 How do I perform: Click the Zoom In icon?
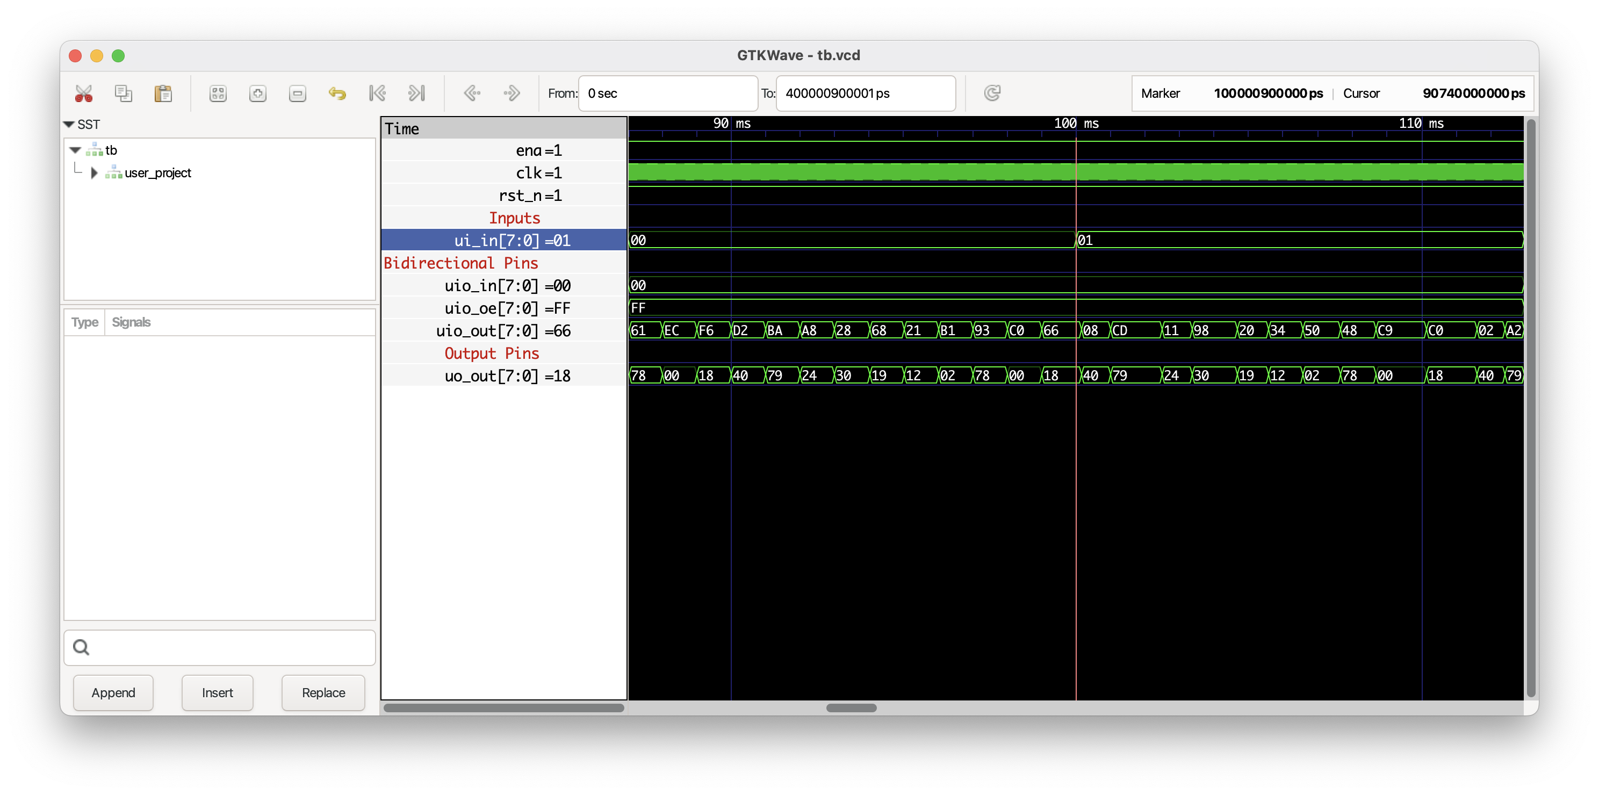(x=257, y=93)
